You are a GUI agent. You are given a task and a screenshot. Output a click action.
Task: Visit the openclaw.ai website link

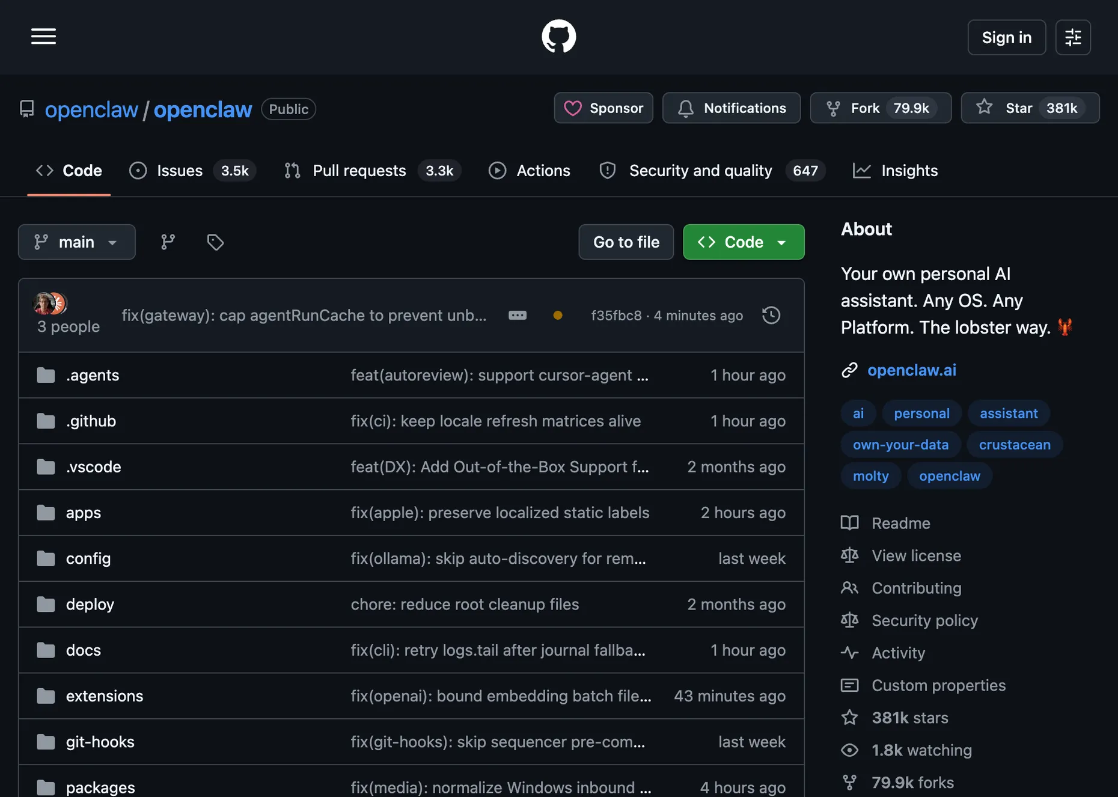tap(912, 370)
